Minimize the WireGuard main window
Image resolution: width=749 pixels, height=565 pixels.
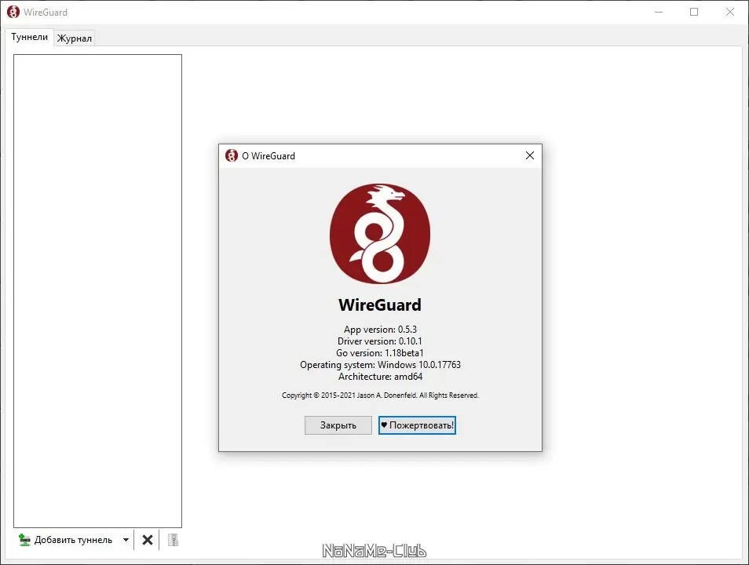(x=659, y=12)
